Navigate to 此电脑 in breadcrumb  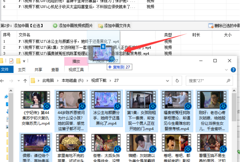(48, 80)
